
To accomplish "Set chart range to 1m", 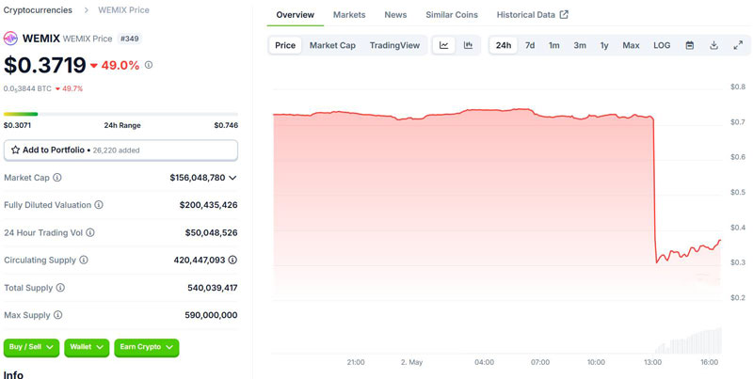I will tap(554, 45).
